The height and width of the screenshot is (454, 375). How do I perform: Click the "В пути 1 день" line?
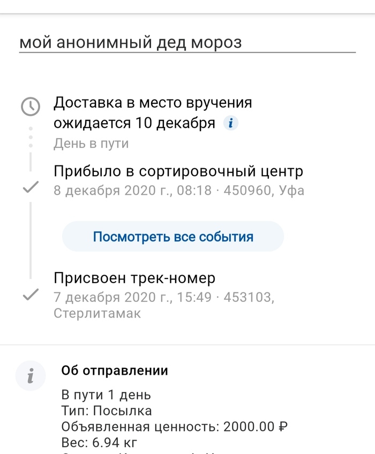click(106, 396)
